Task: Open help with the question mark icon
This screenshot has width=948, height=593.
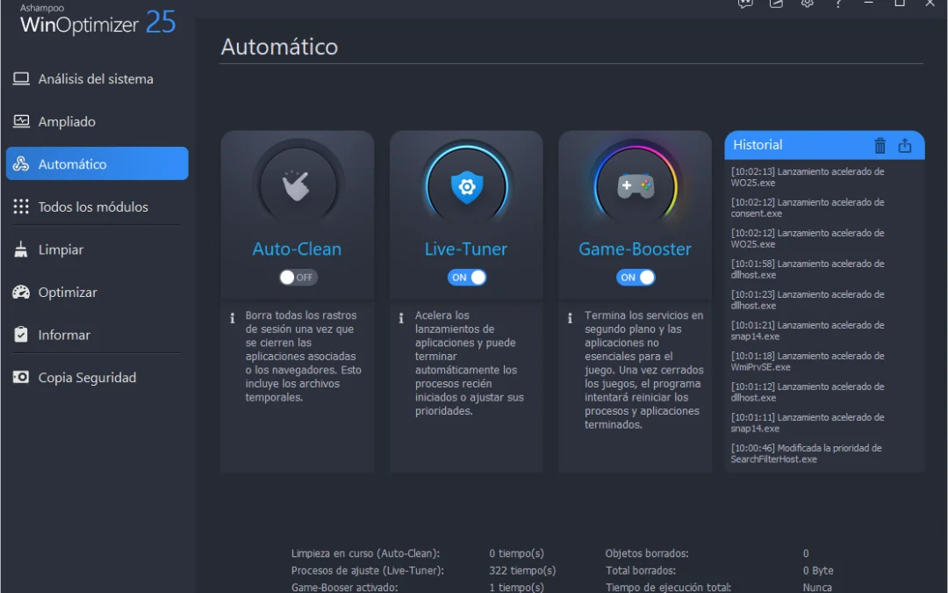Action: (x=838, y=3)
